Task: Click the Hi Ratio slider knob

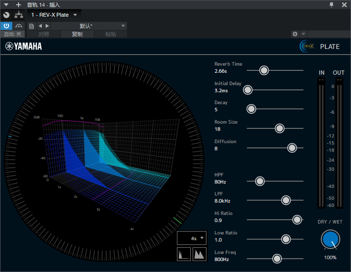Action: point(297,220)
